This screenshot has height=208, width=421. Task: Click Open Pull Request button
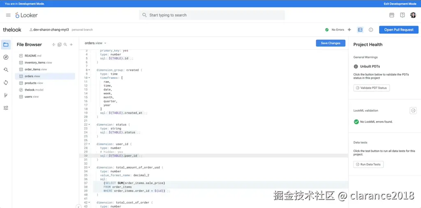(x=399, y=30)
